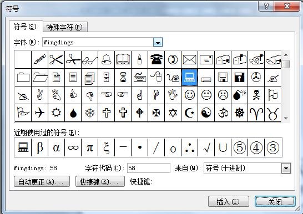This screenshot has height=214, width=303.
Task: Choose the floppy disk symbol
Action: point(223,77)
